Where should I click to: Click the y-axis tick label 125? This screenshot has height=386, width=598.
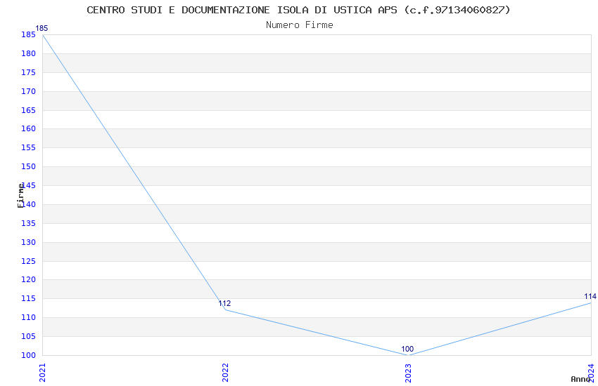pos(28,261)
